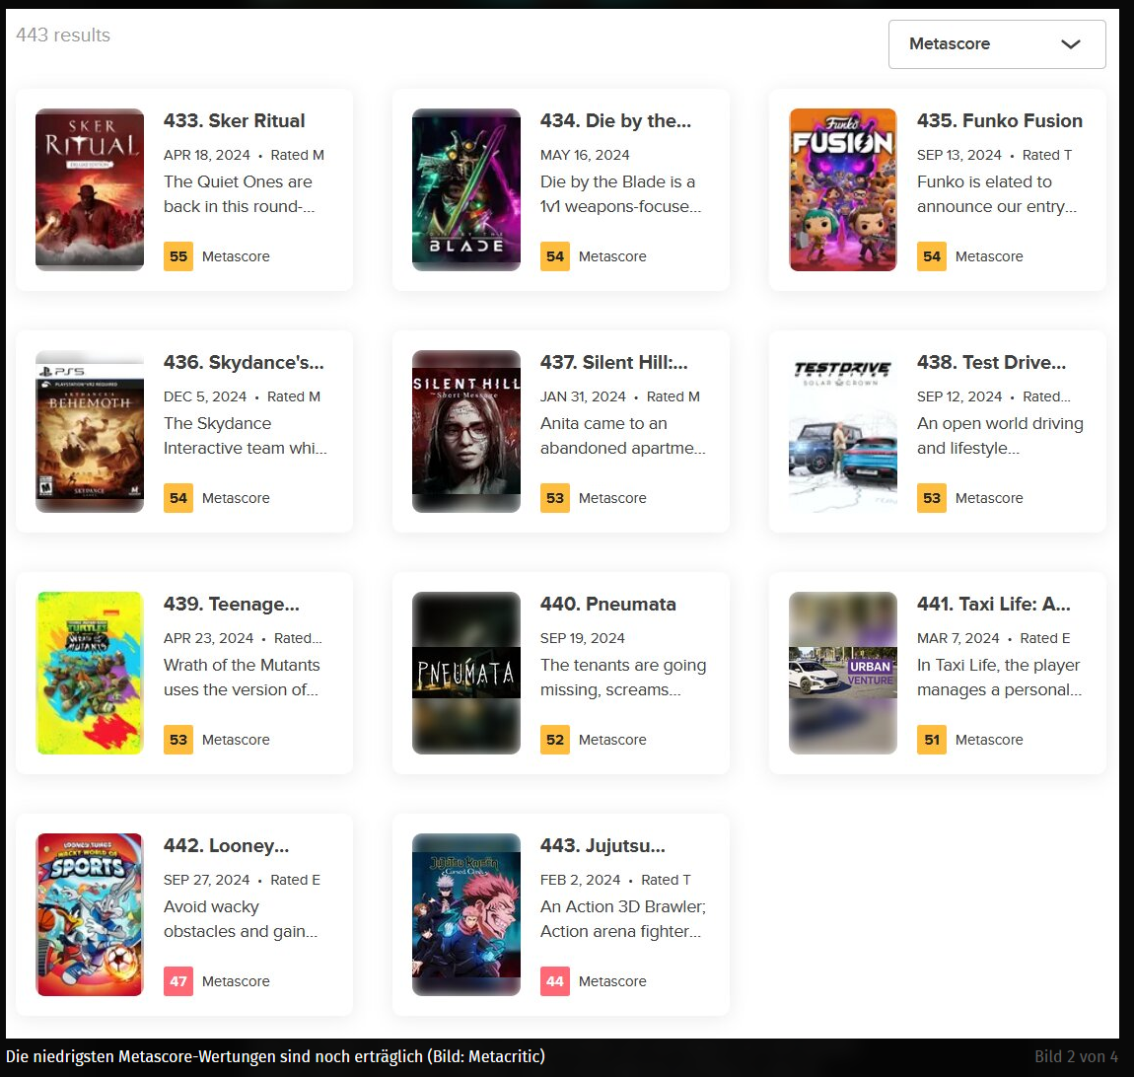Click 'The tenants are going missing' description
The height and width of the screenshot is (1077, 1134).
tap(623, 678)
